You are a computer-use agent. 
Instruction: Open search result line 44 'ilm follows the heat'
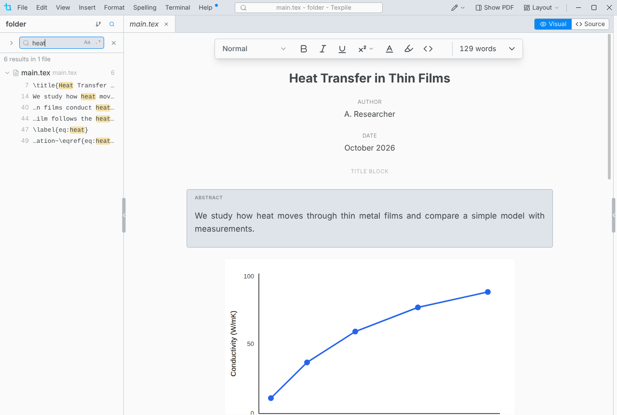[62, 119]
